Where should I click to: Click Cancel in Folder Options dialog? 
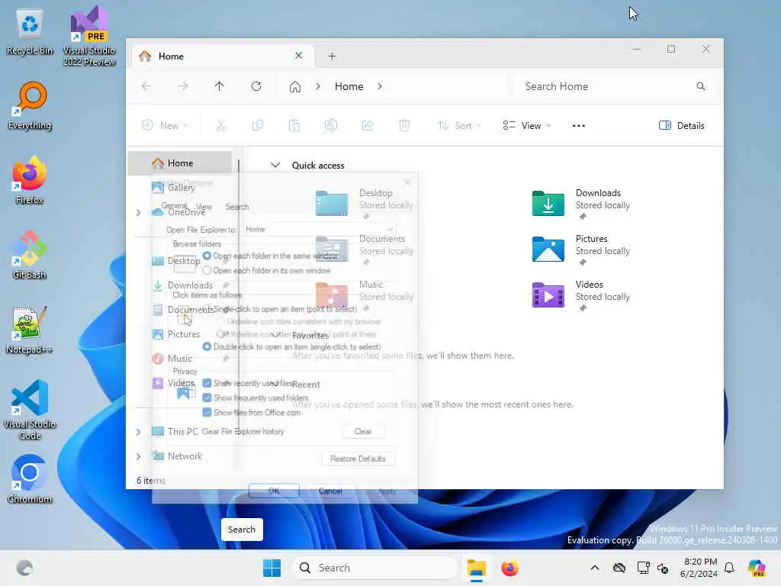pos(330,491)
